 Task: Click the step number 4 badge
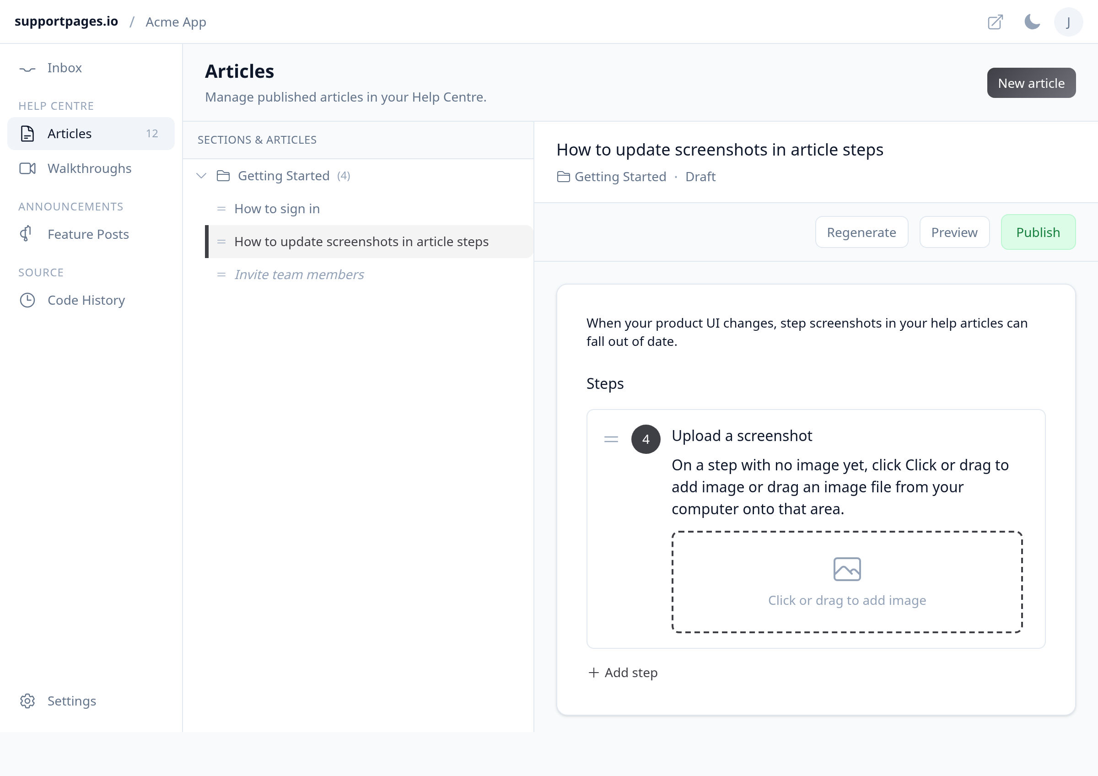(x=646, y=439)
